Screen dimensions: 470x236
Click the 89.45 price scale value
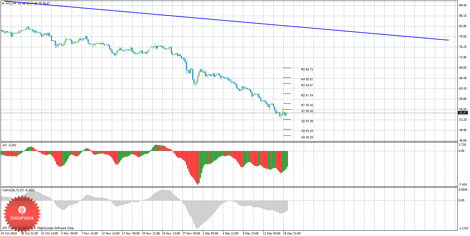pyautogui.click(x=463, y=5)
